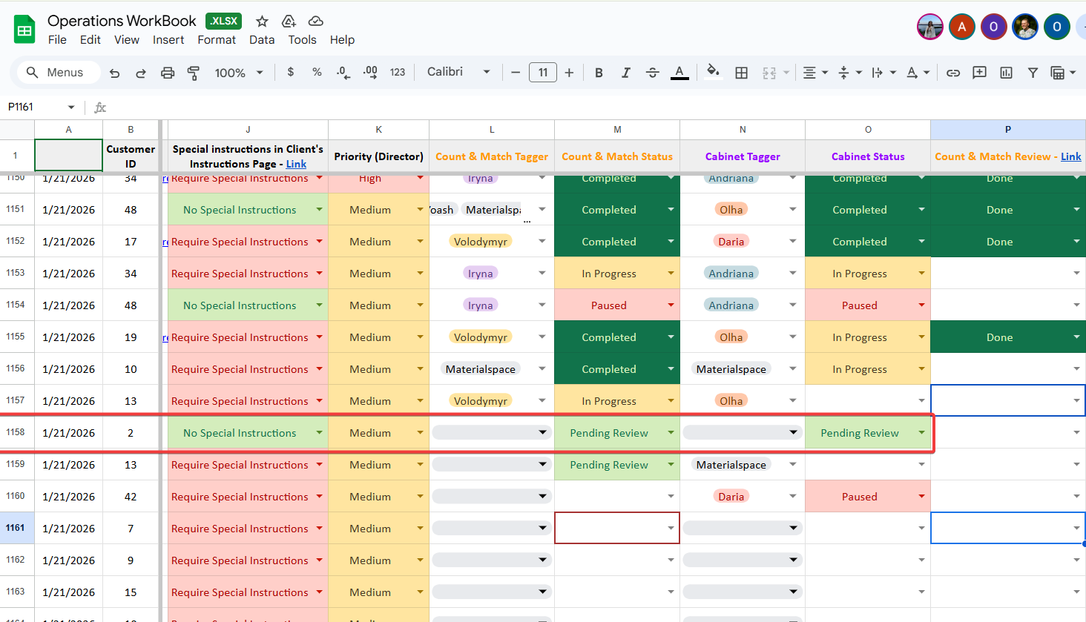Toggle bold formatting
1086x622 pixels.
click(x=599, y=73)
